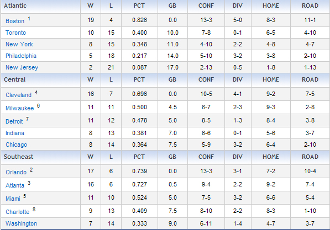Click the Indiana team link

[15, 133]
